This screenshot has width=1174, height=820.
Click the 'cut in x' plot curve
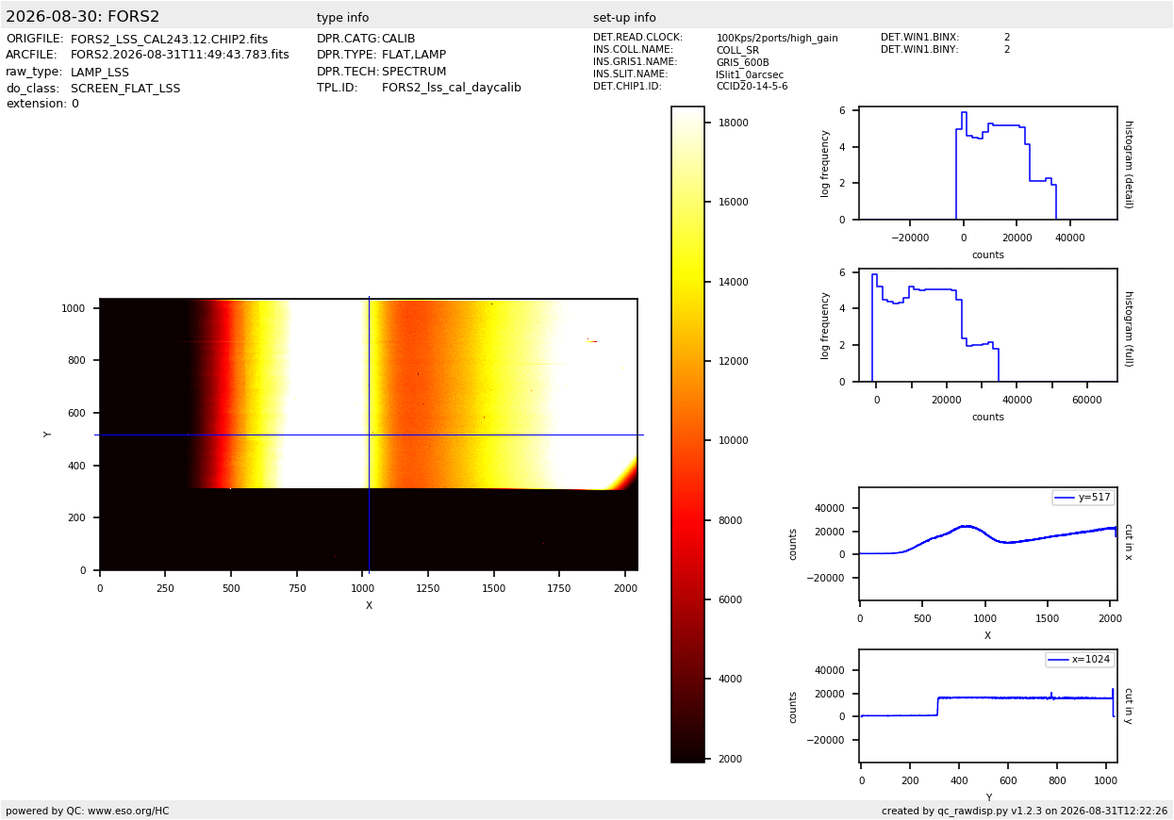click(x=987, y=544)
